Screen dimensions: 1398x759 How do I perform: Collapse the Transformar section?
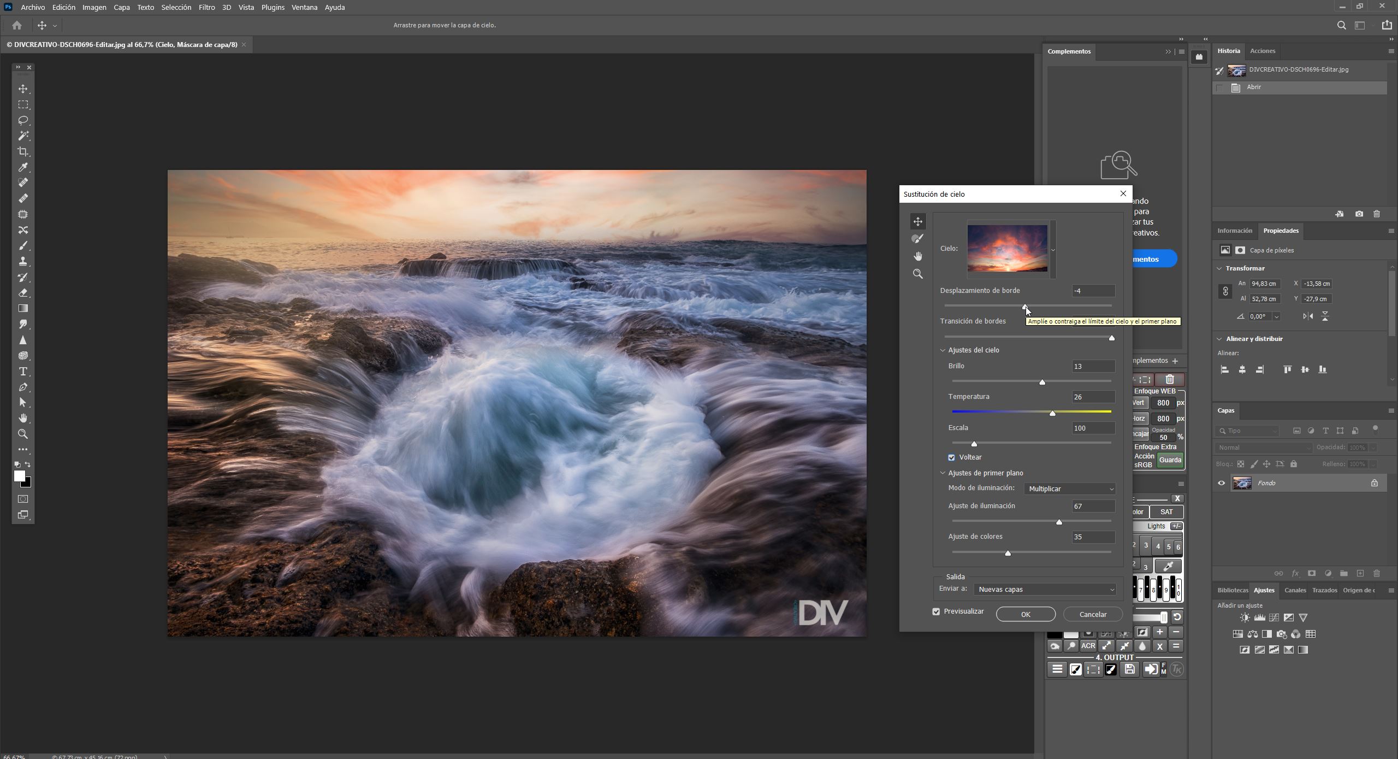1219,269
